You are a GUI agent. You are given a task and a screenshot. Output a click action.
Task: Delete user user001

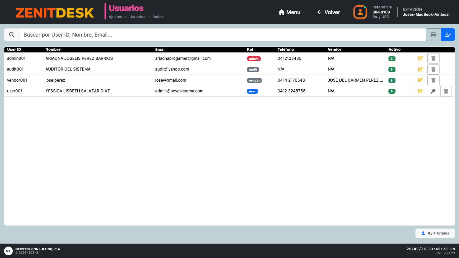[446, 91]
